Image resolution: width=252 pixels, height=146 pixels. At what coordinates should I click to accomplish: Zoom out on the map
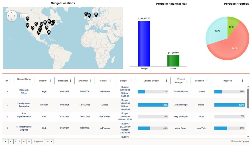26,16
